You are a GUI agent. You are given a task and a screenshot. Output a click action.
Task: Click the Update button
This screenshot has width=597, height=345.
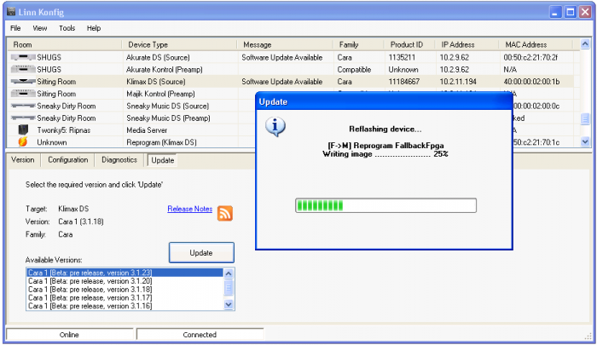[x=201, y=252]
